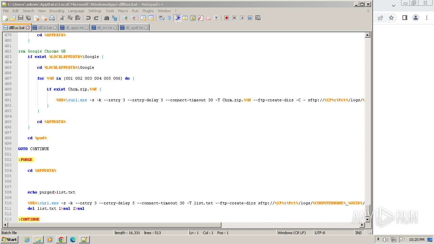Open the File menu

click(6, 11)
